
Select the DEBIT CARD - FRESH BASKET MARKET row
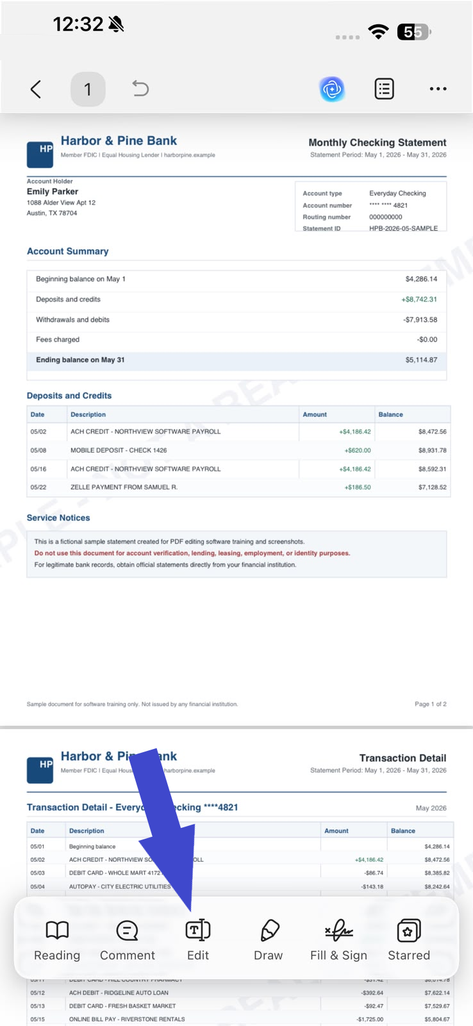point(240,1005)
